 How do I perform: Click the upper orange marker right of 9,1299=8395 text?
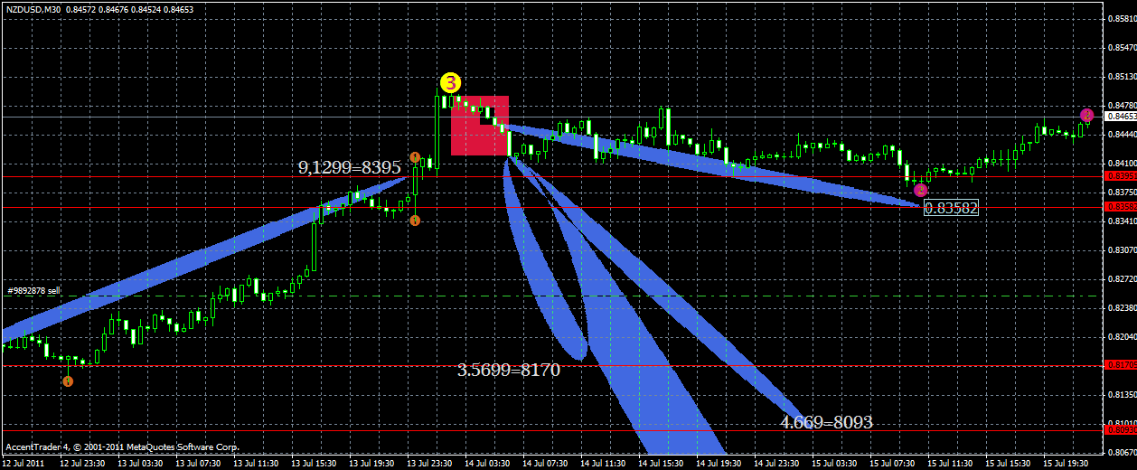(415, 157)
